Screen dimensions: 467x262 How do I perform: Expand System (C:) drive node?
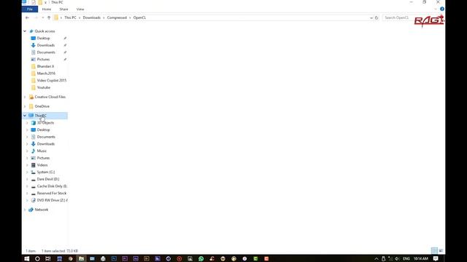coord(27,172)
